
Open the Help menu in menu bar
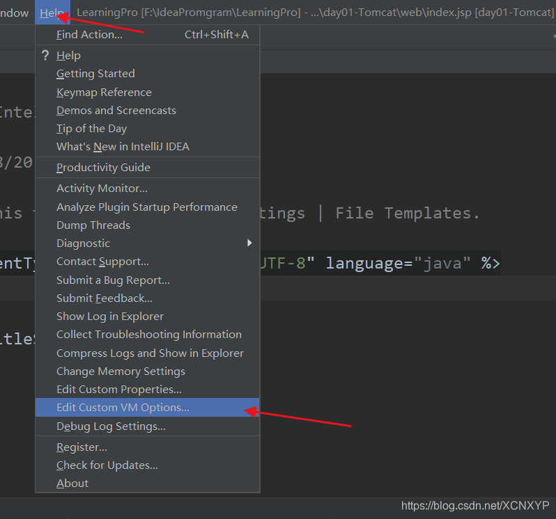[52, 13]
